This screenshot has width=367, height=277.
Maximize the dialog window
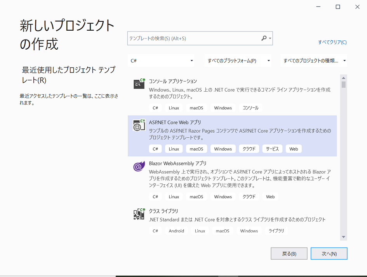(338, 7)
